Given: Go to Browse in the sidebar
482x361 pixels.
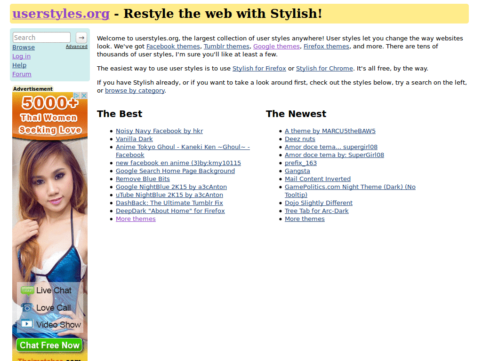Looking at the screenshot, I should 24,47.
